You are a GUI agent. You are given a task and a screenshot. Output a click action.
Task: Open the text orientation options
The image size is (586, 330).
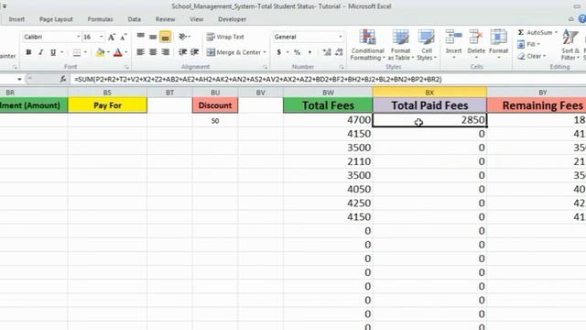(184, 37)
